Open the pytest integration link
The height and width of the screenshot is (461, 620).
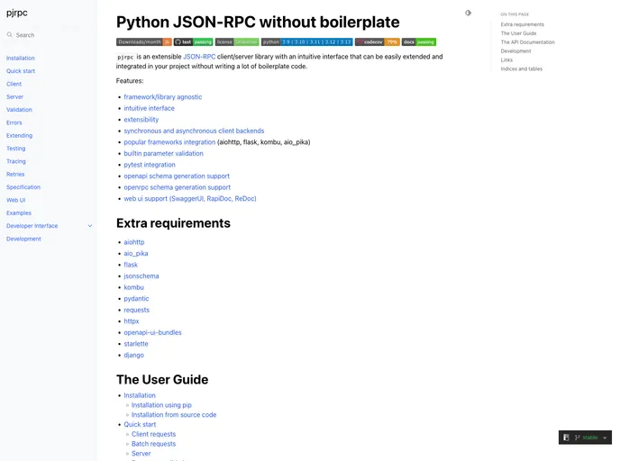(x=150, y=165)
